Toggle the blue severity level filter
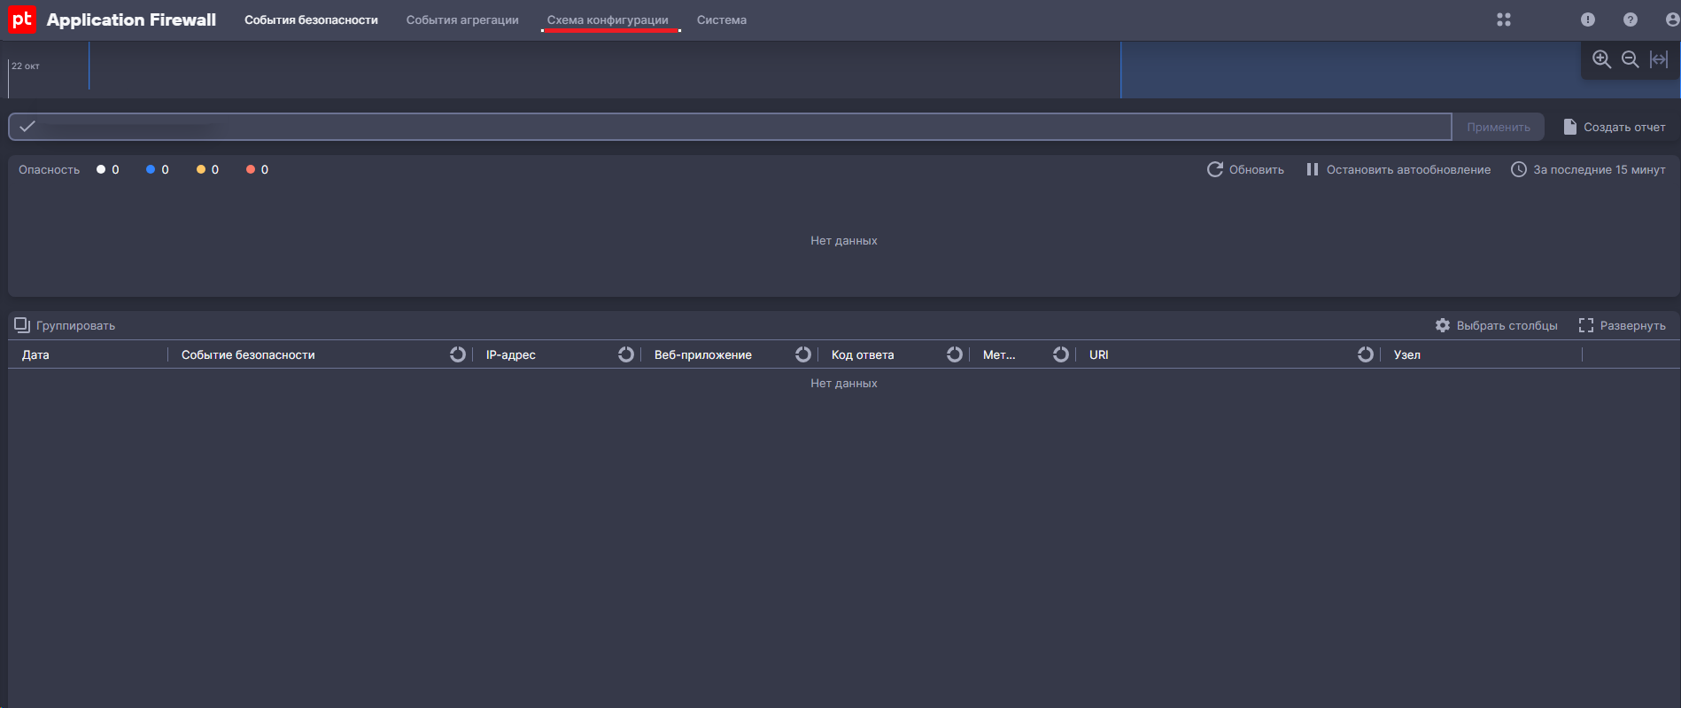 (x=151, y=169)
